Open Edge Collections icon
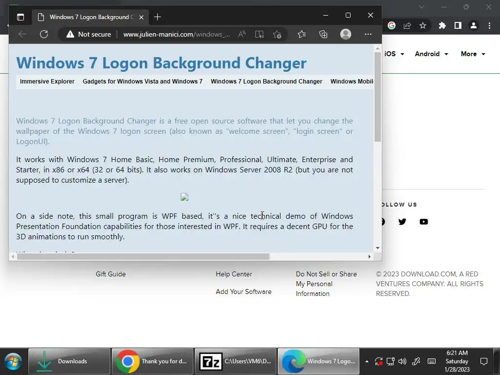Screen dimensions: 500x375 pos(323,34)
